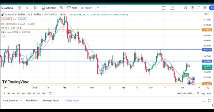Open quick search magnifier icon

click(185, 8)
